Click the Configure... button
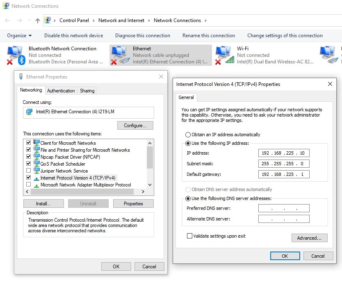 (x=135, y=126)
